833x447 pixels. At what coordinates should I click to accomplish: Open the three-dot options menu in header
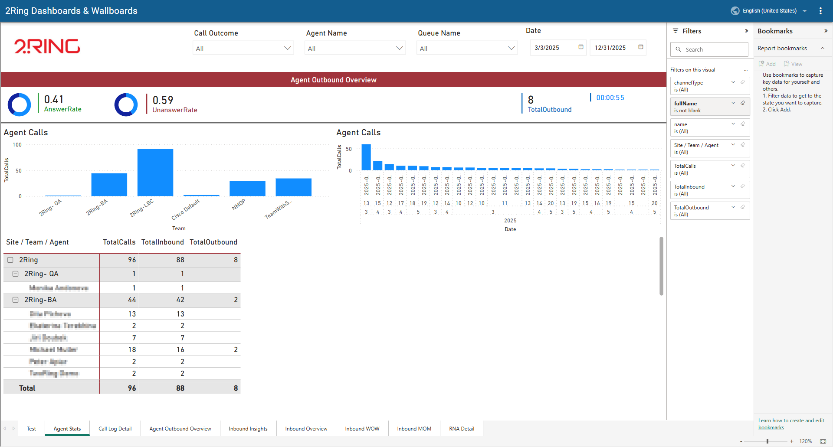pos(820,11)
